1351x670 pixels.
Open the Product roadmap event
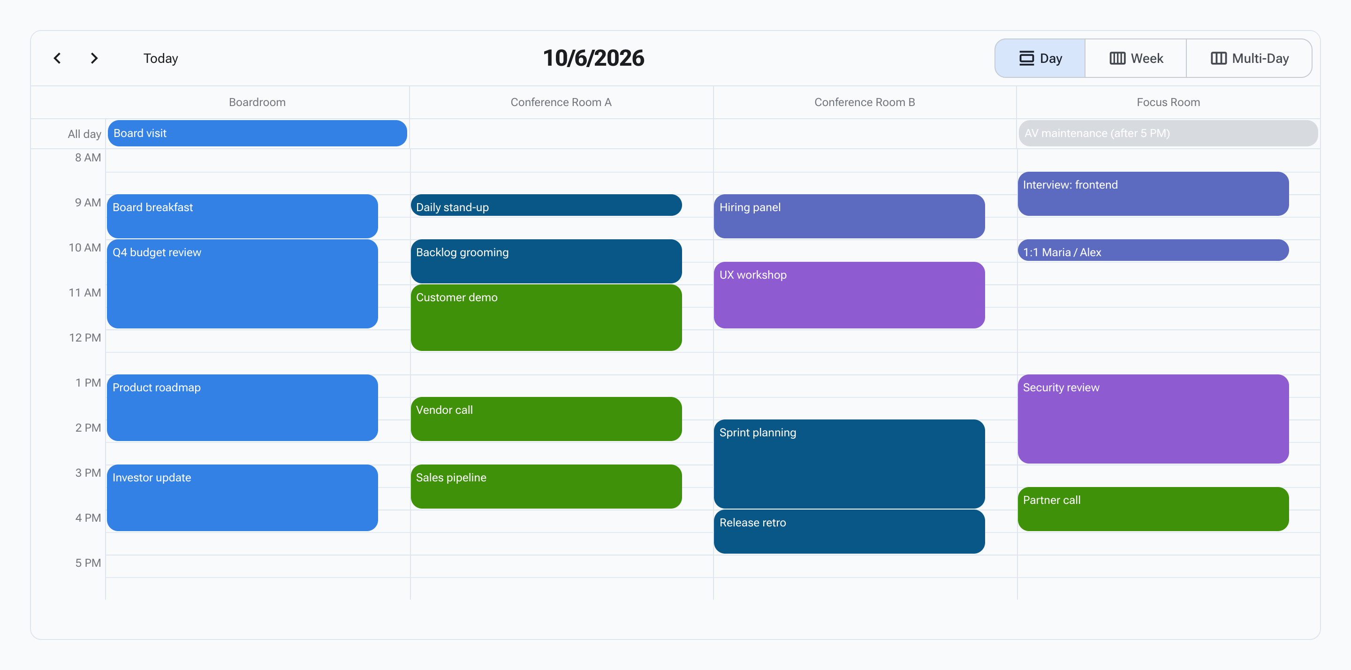[x=243, y=408]
